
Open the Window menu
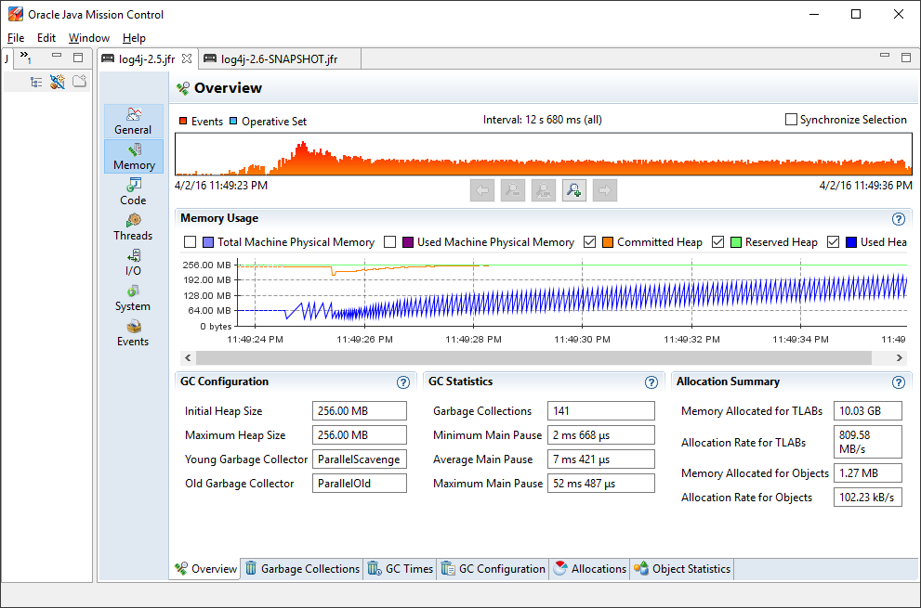click(x=88, y=38)
